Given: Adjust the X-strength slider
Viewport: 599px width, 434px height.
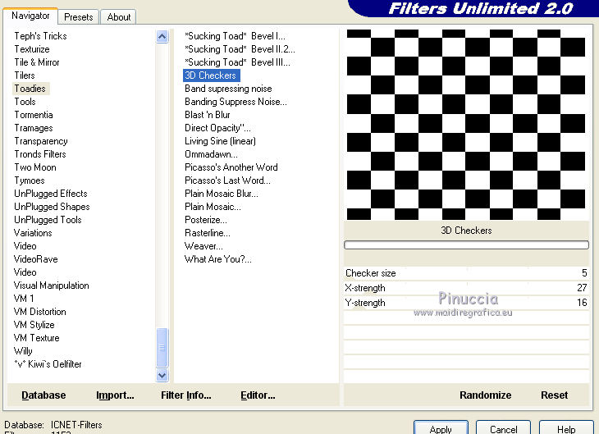Looking at the screenshot, I should point(466,288).
